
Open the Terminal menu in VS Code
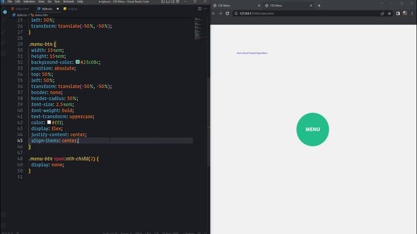click(68, 1)
